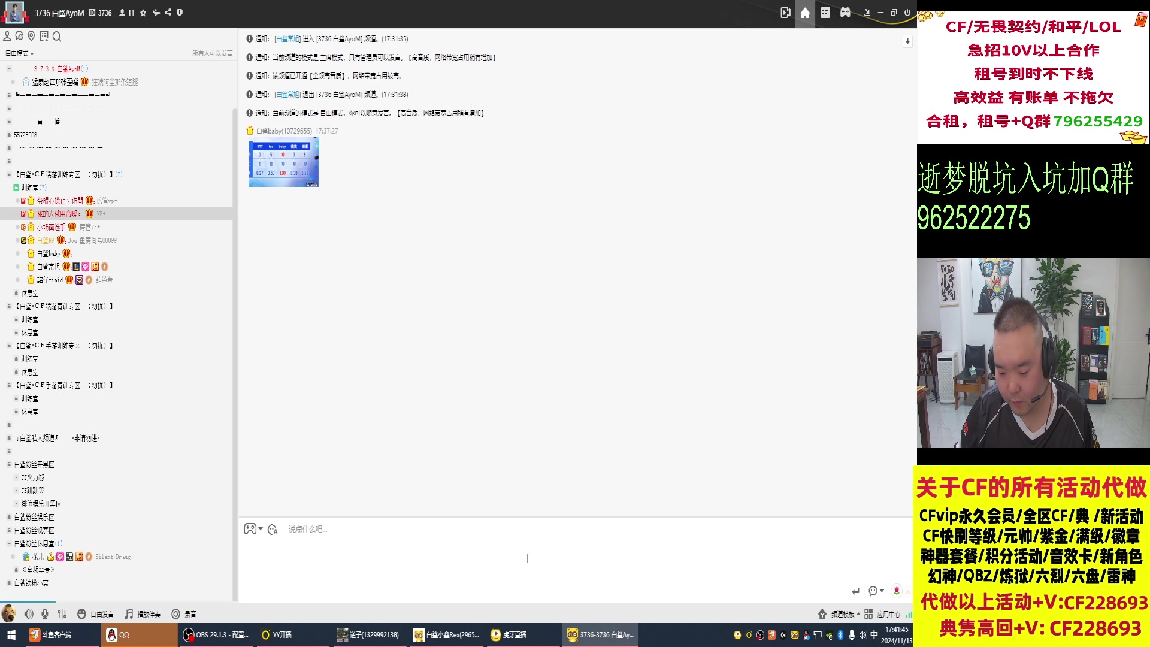Screen dimensions: 1150x647
Task: Click the sticker face icon next to chat input
Action: 273,530
